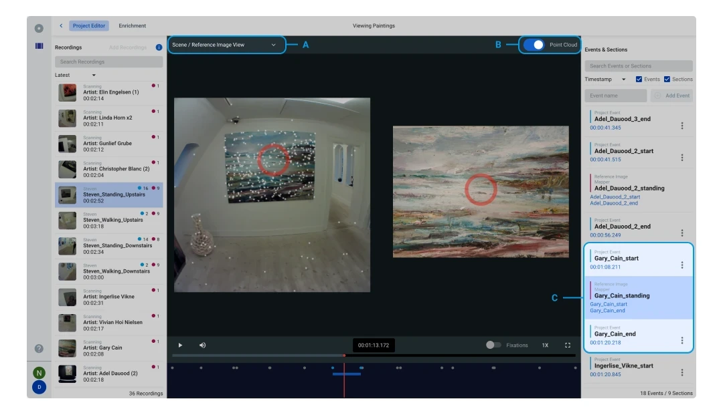Open the blue D user avatar

[39, 388]
